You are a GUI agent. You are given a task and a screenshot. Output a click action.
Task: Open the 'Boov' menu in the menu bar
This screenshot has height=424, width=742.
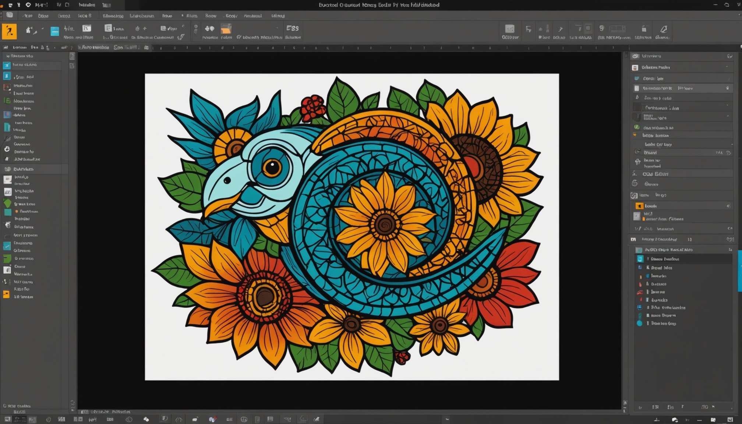211,16
